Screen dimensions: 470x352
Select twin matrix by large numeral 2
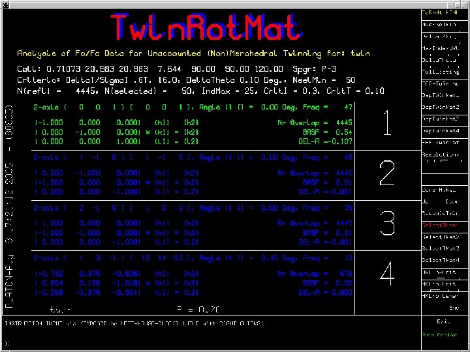coord(387,173)
